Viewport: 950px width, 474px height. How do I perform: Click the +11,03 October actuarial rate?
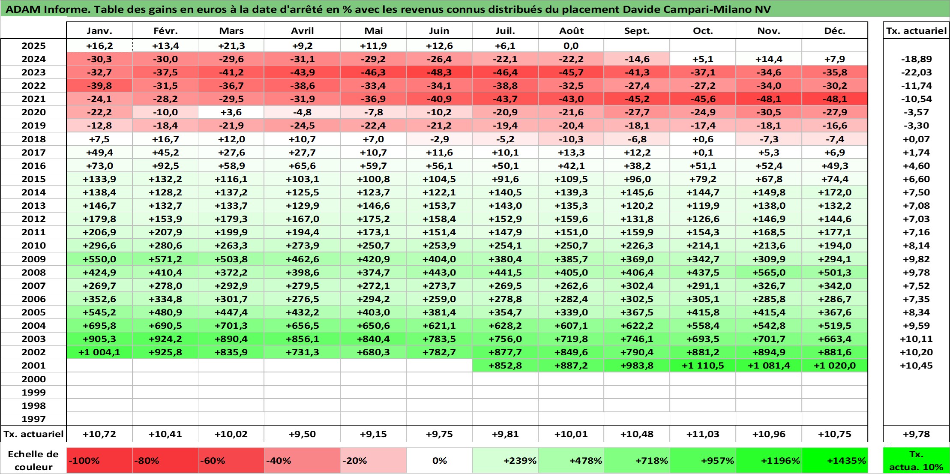pos(703,434)
